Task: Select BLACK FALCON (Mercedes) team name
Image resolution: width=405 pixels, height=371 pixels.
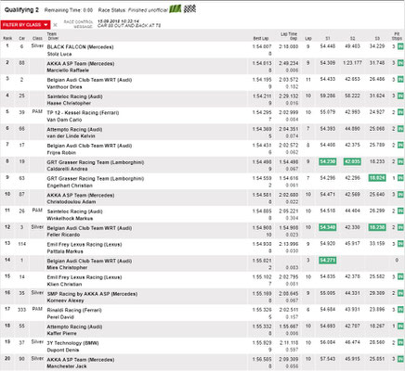Action: pos(80,47)
